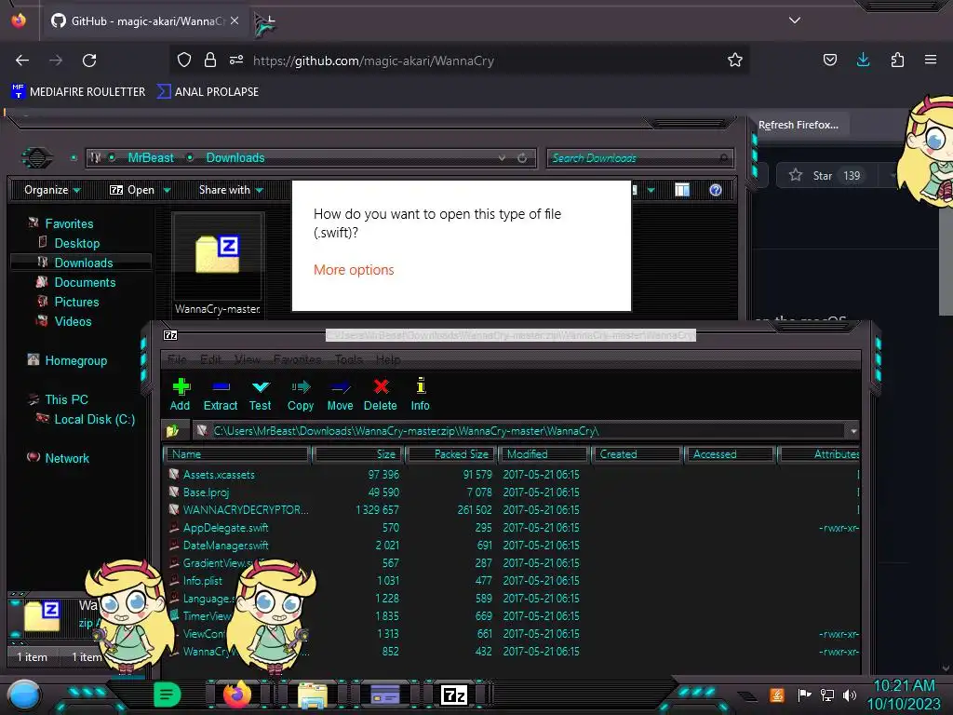Open Documents in Favorites
Image resolution: width=953 pixels, height=715 pixels.
coord(85,282)
